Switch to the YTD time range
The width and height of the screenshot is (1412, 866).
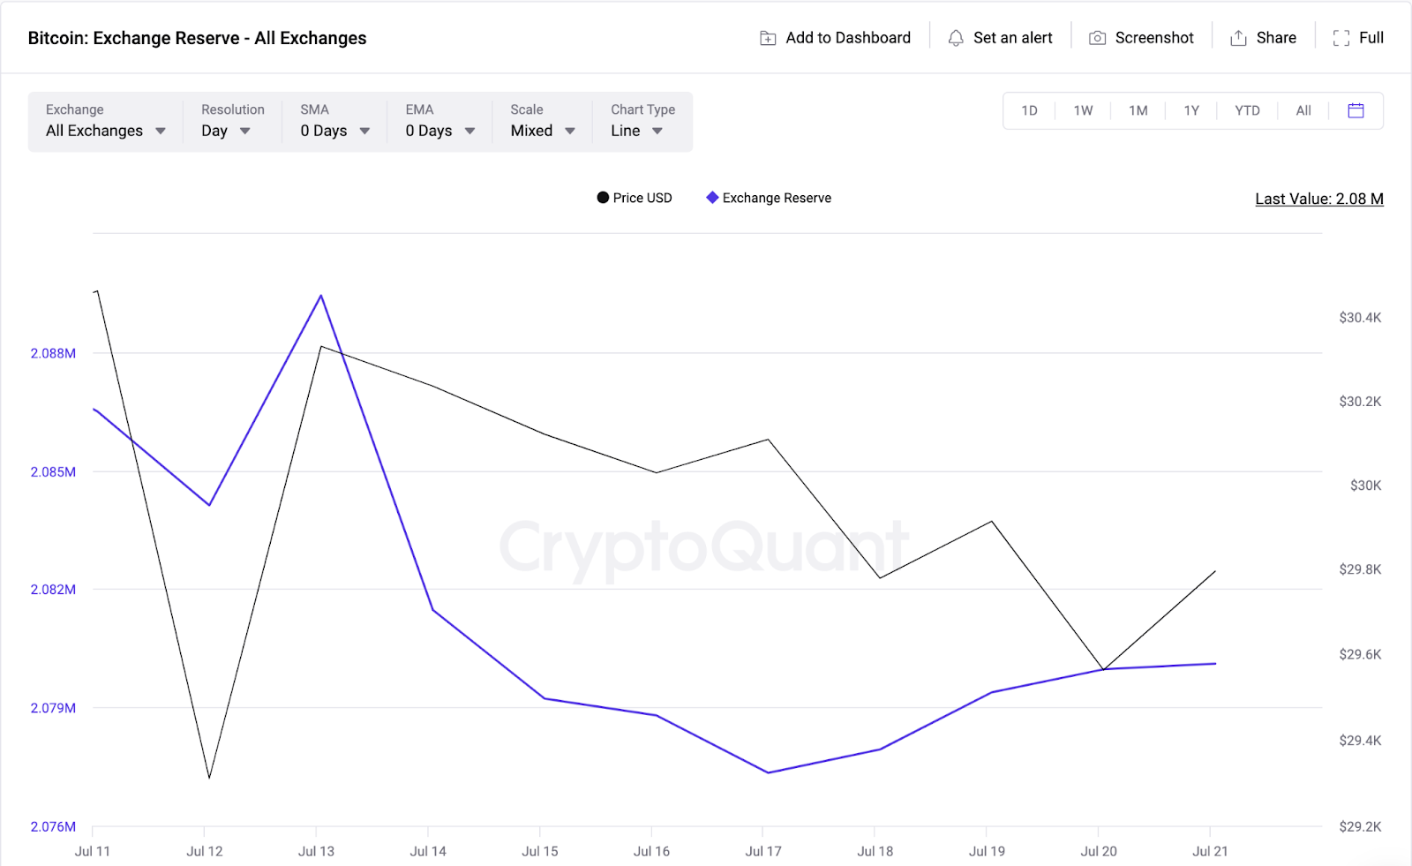[x=1247, y=110]
